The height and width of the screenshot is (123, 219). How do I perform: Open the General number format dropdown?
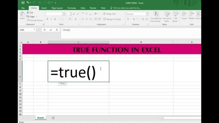point(147,14)
